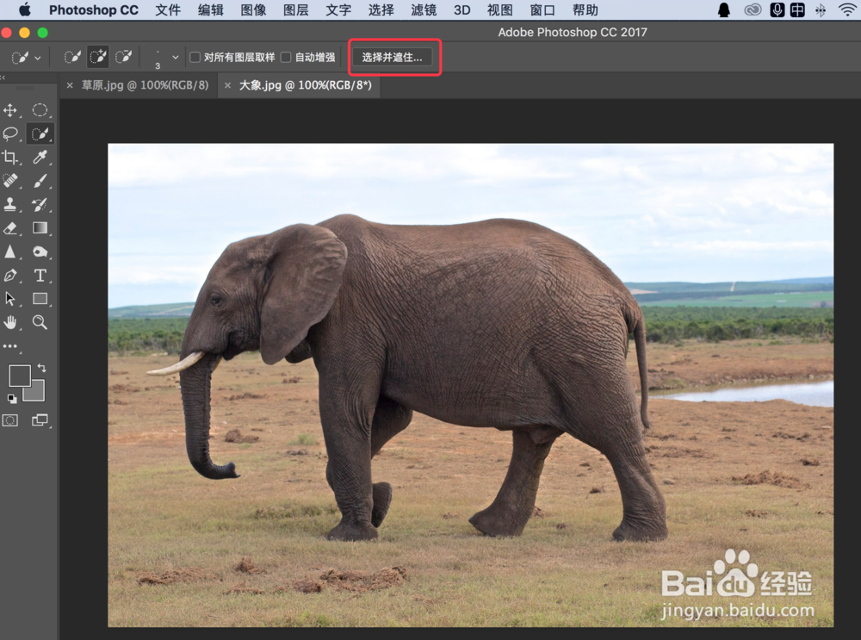Open the Edit Toolbar three-dots menu
This screenshot has width=861, height=640.
[x=10, y=346]
